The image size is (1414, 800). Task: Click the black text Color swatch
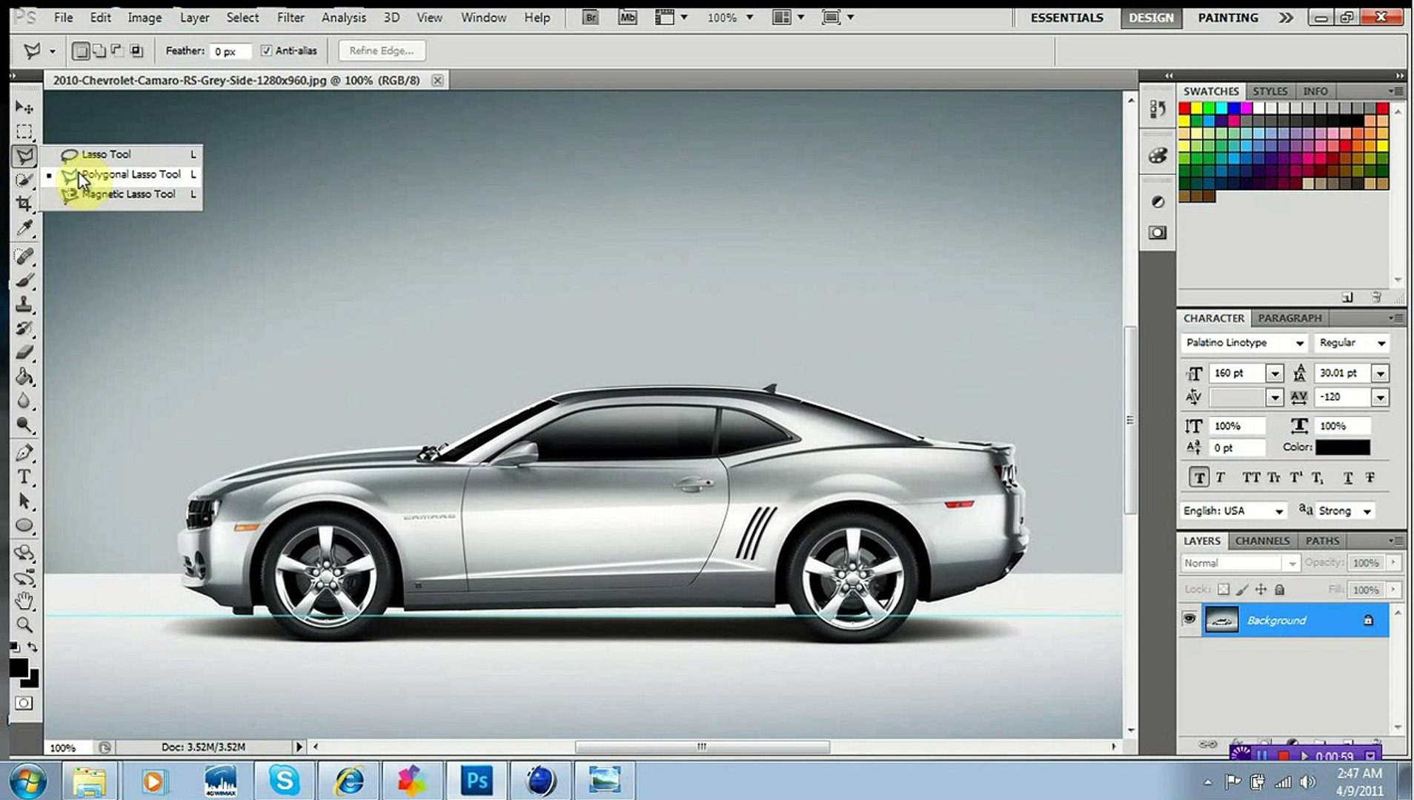tap(1342, 447)
